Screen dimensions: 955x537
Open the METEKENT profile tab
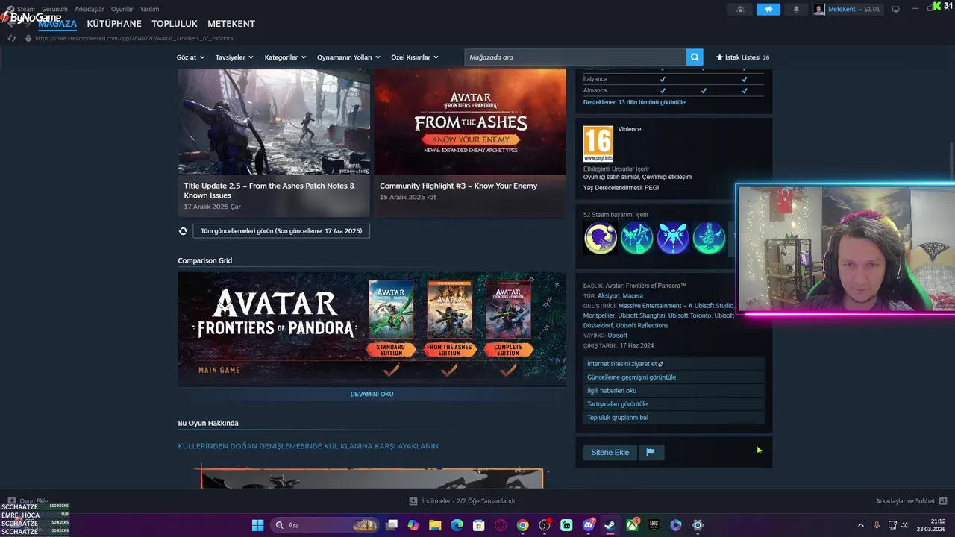[x=231, y=24]
